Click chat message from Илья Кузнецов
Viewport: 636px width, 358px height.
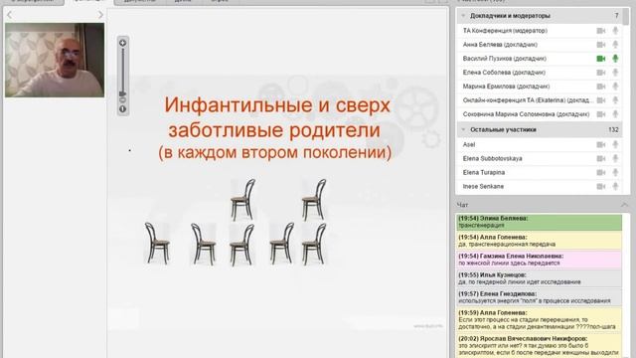pos(539,278)
